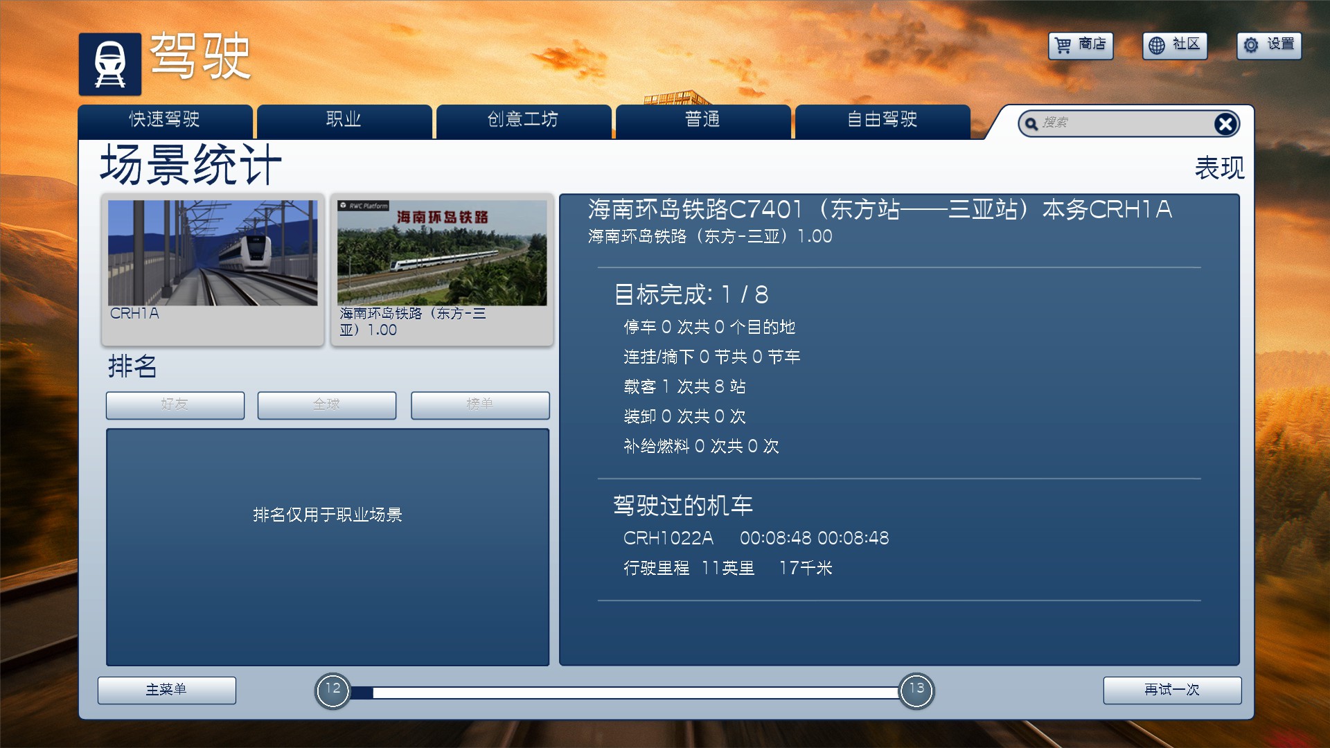Click the 载客 1 次共 8 站 line
The width and height of the screenshot is (1330, 748).
point(684,386)
